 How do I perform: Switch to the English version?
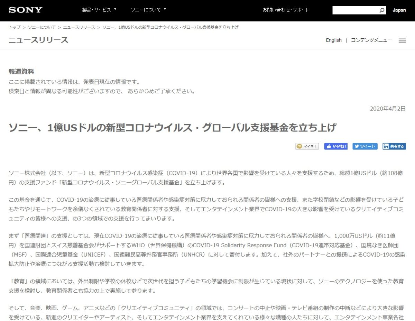coord(334,40)
